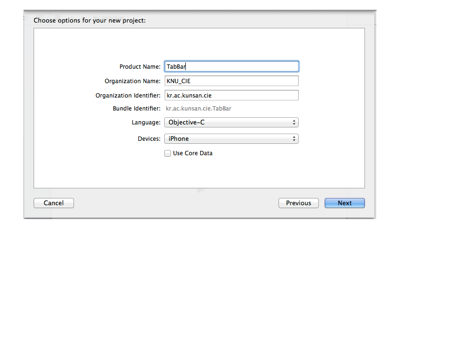The width and height of the screenshot is (461, 346).
Task: Click the "Choose options for your new project" heading
Action: point(89,21)
